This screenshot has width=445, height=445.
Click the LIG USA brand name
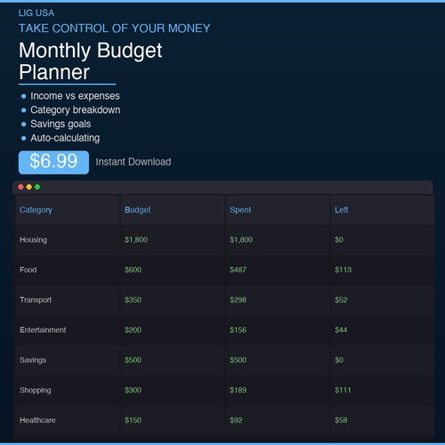click(36, 13)
